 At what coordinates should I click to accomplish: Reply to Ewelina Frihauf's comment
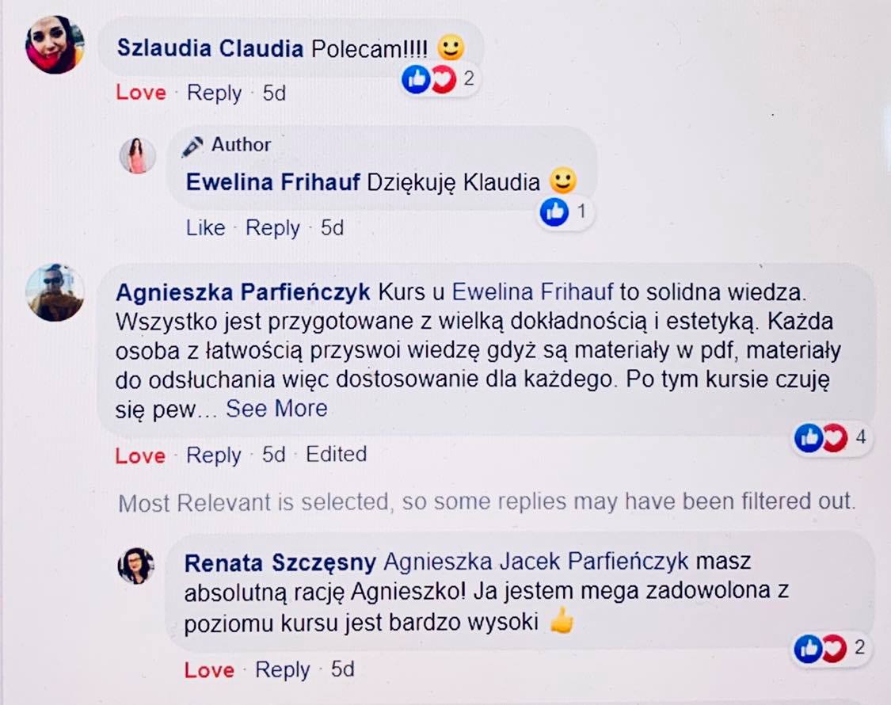(x=272, y=228)
